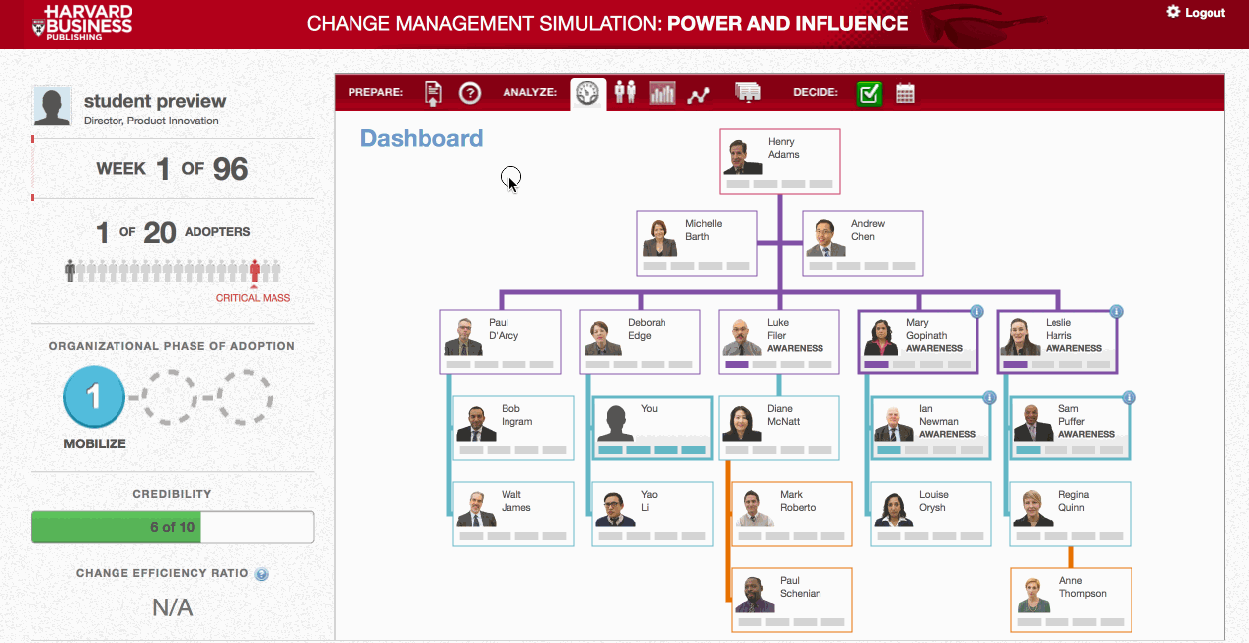Select Andrew Chen card
The height and width of the screenshot is (643, 1249).
pyautogui.click(x=863, y=244)
